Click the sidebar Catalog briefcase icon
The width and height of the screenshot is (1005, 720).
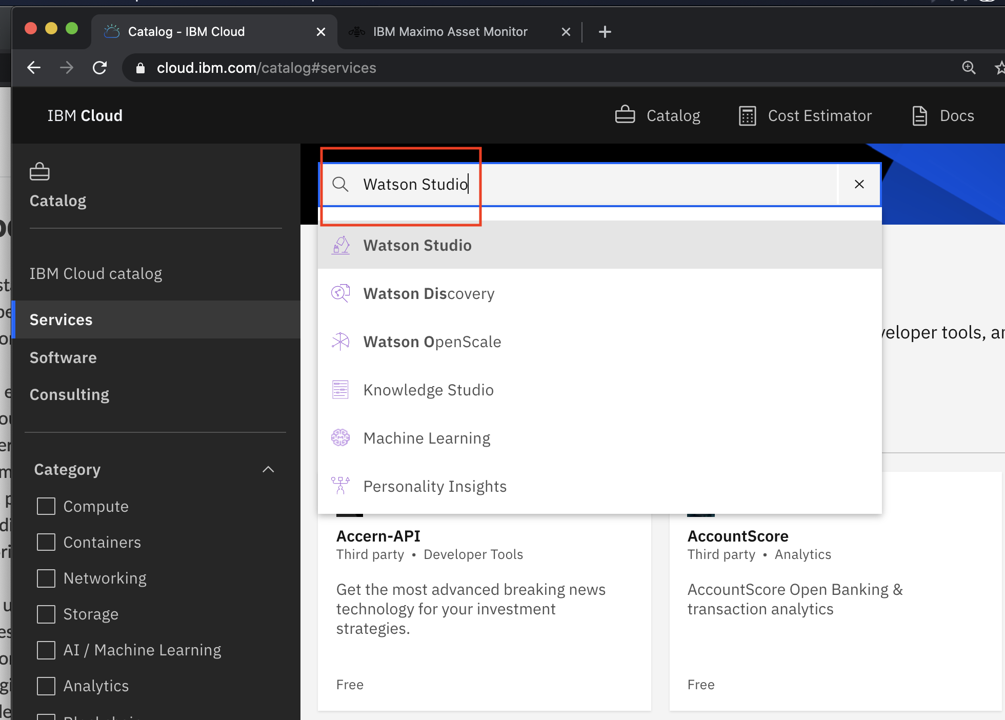pos(39,172)
